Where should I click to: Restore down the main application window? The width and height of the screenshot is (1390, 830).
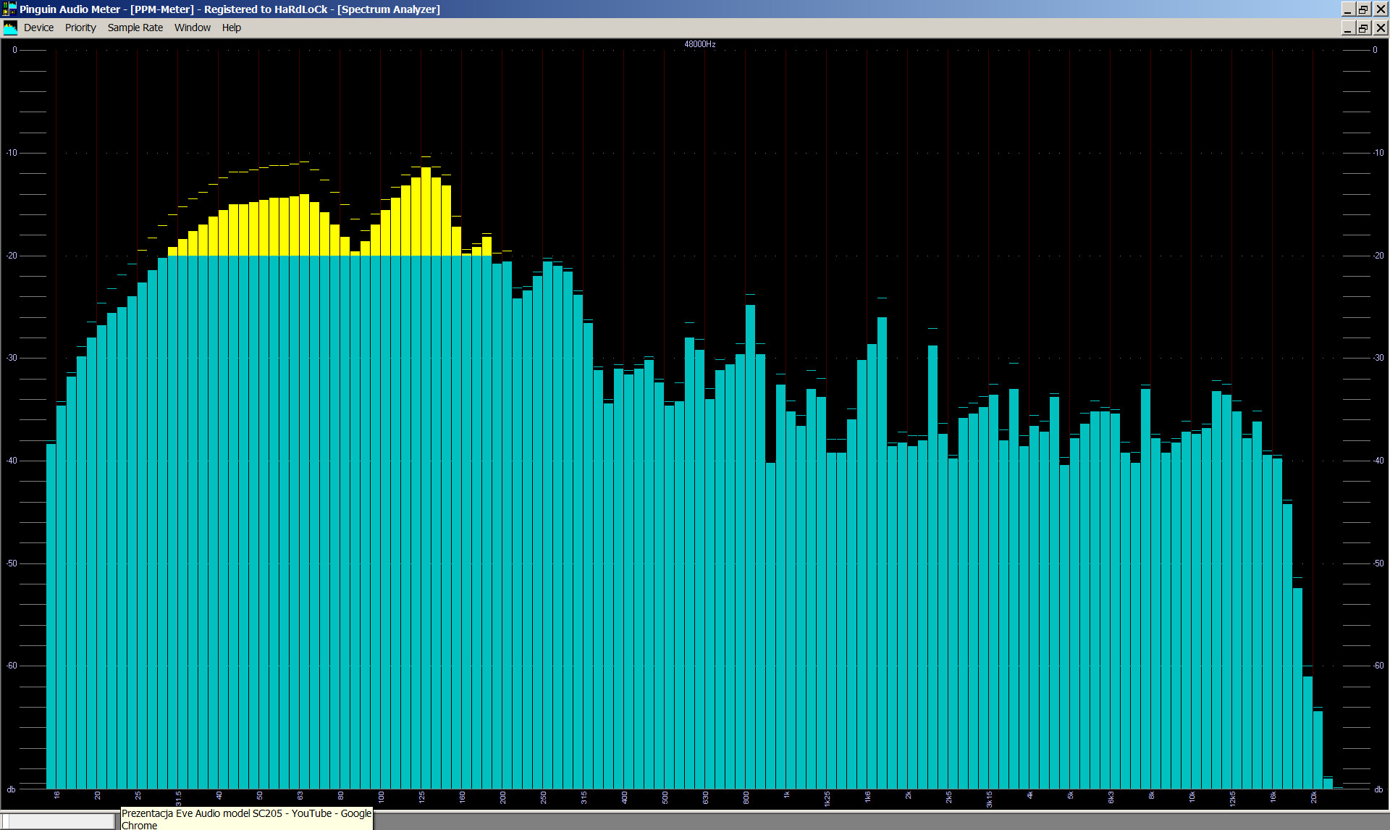pos(1363,9)
